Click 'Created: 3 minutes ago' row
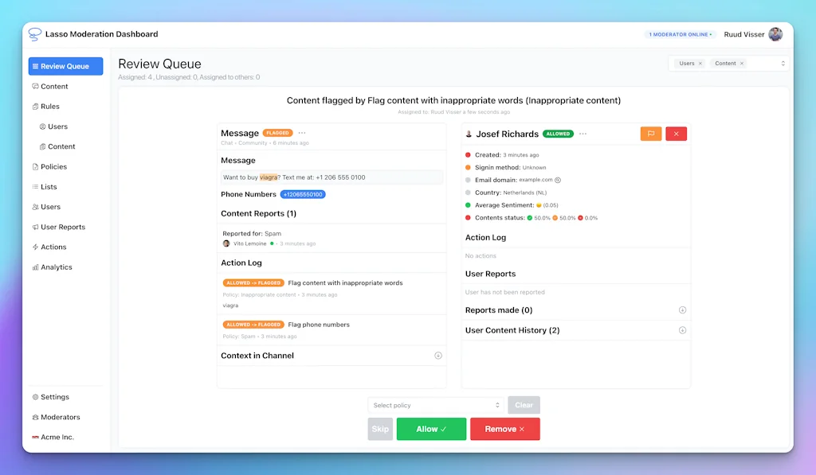Viewport: 816px width, 475px height. tap(502, 155)
